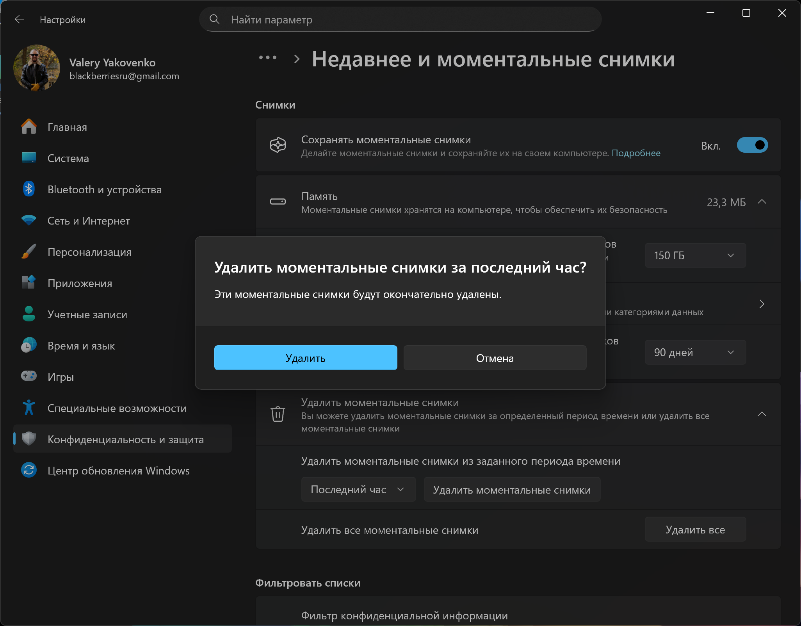Click the Найти параметр search field
The width and height of the screenshot is (801, 626).
pos(406,20)
